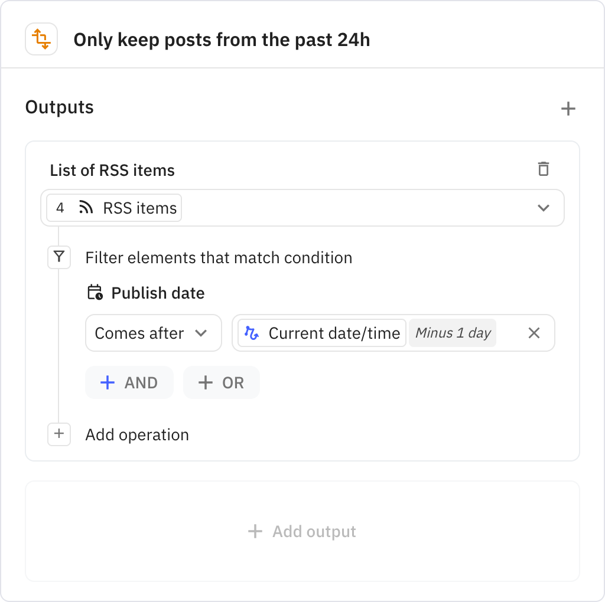Image resolution: width=605 pixels, height=602 pixels.
Task: Remove the Current date/time condition value
Action: pyautogui.click(x=534, y=333)
